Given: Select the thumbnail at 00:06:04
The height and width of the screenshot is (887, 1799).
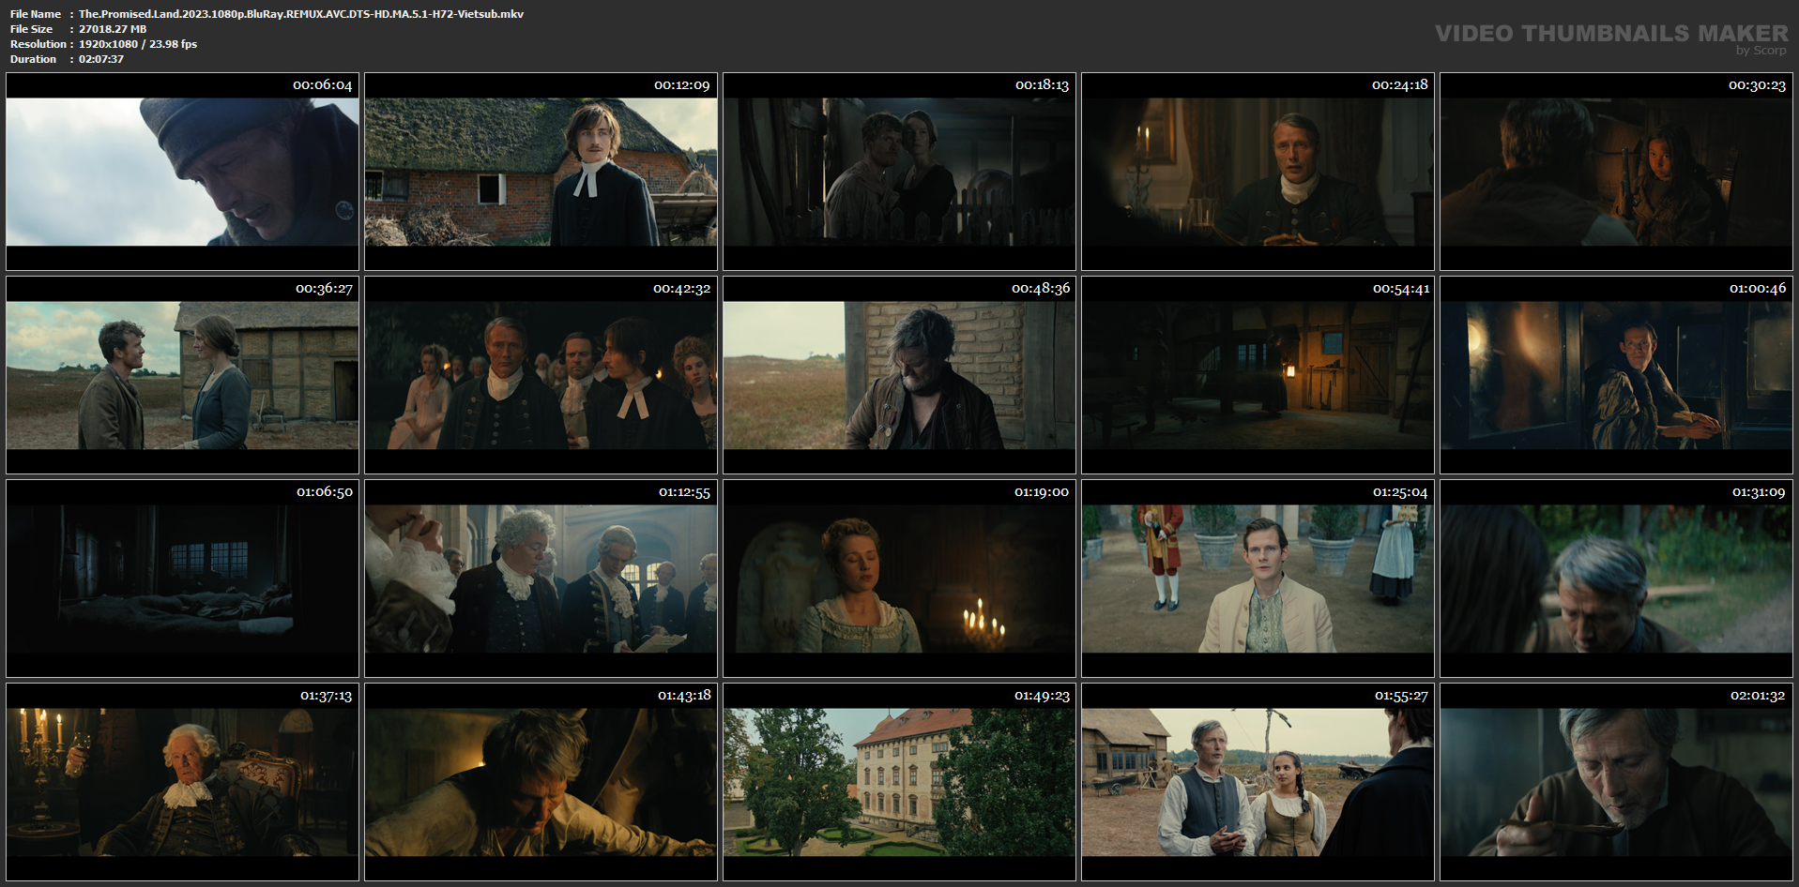Looking at the screenshot, I should coord(182,173).
